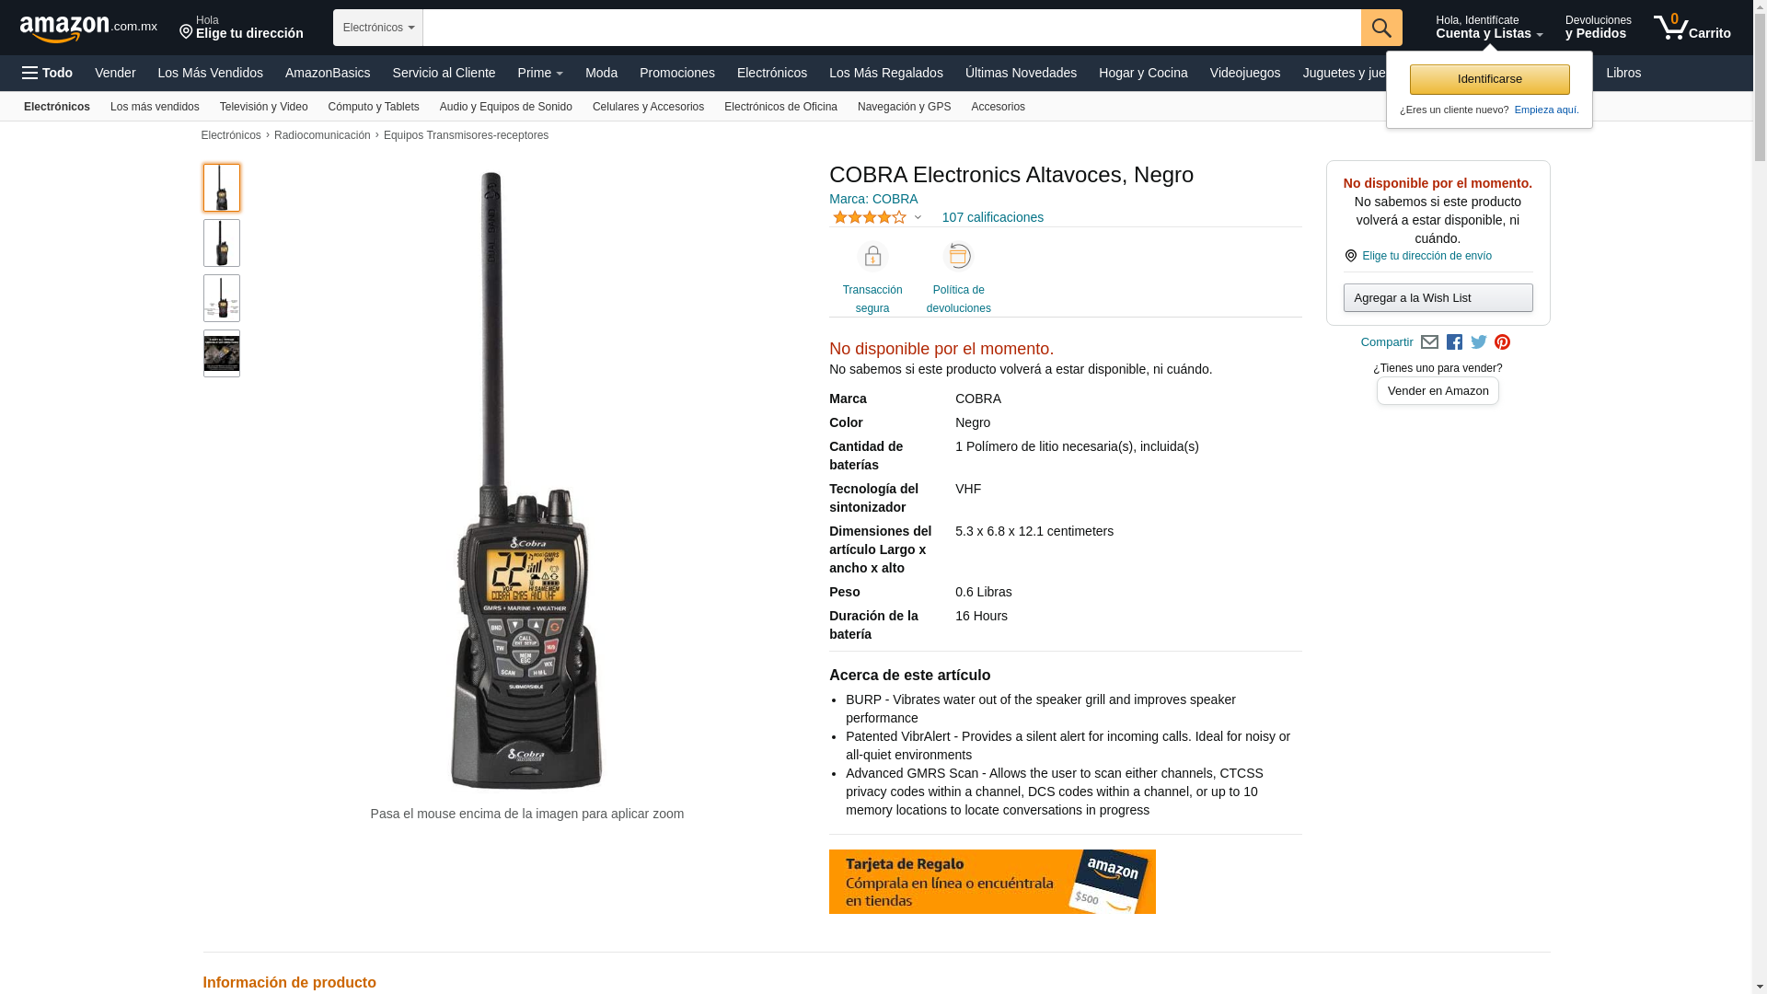Image resolution: width=1767 pixels, height=994 pixels.
Task: Open the Política de devoluciones icon
Action: [x=959, y=256]
